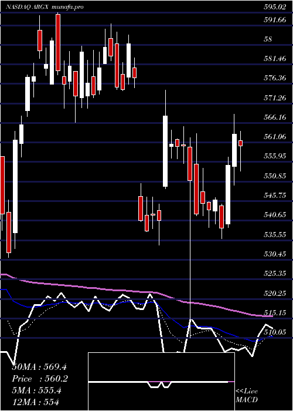Click the 561.06 price label

tap(274, 136)
